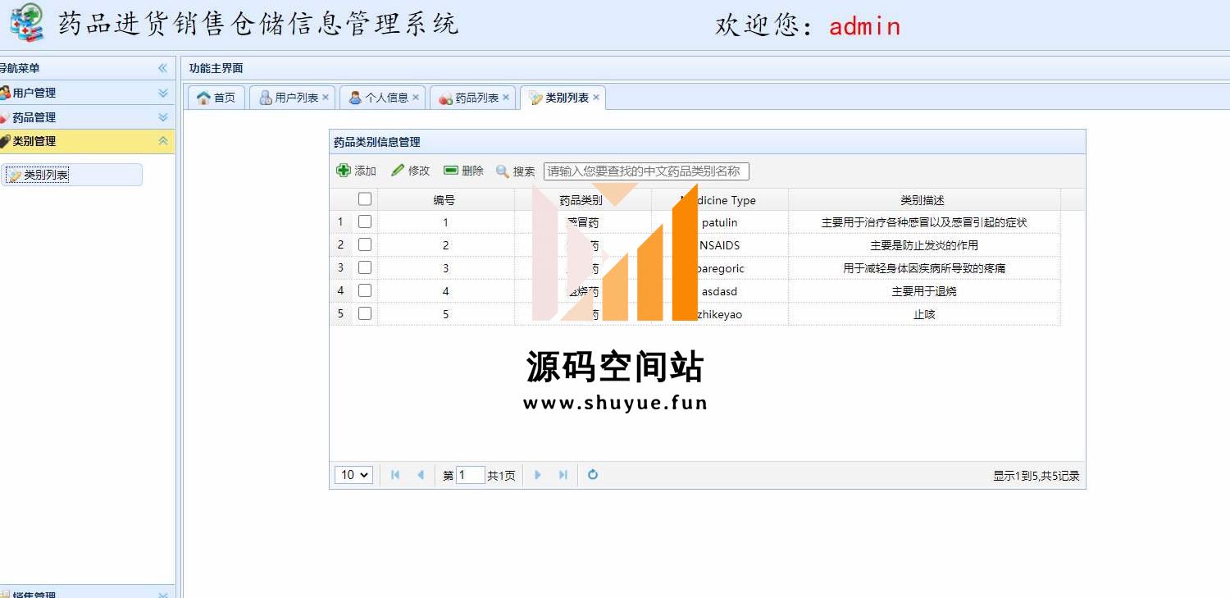
Task: Click the page number input field
Action: point(471,475)
